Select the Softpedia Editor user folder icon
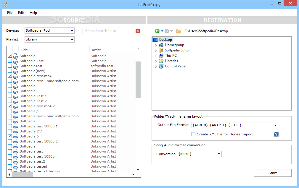Screen dimensions: 299x188 click(x=161, y=50)
